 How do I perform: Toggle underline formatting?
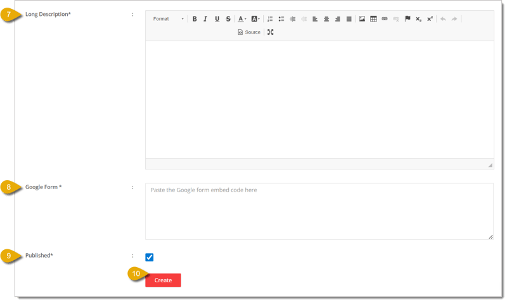[217, 19]
